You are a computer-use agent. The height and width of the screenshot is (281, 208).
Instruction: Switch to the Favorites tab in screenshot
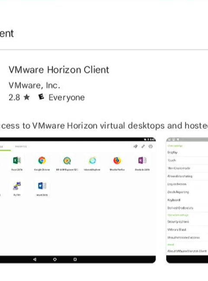pos(21,147)
